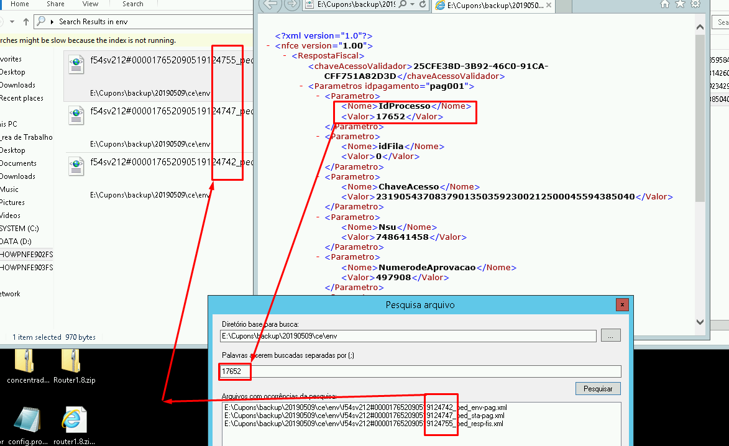Collapse the nfce XML root node

[268, 46]
